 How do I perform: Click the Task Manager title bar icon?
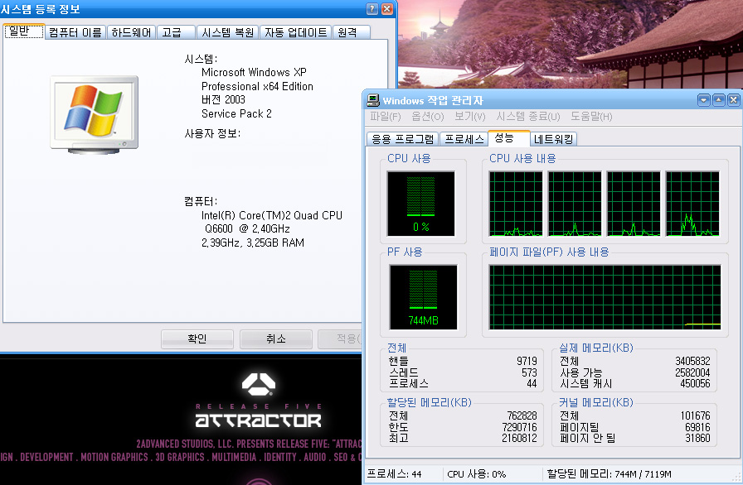(373, 100)
